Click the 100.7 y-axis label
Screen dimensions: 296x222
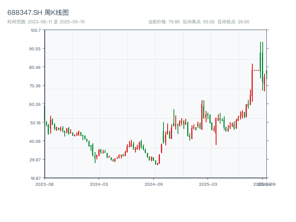click(x=36, y=30)
